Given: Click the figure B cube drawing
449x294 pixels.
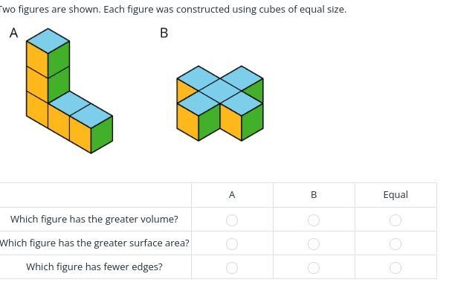Looking at the screenshot, I should pyautogui.click(x=220, y=103).
